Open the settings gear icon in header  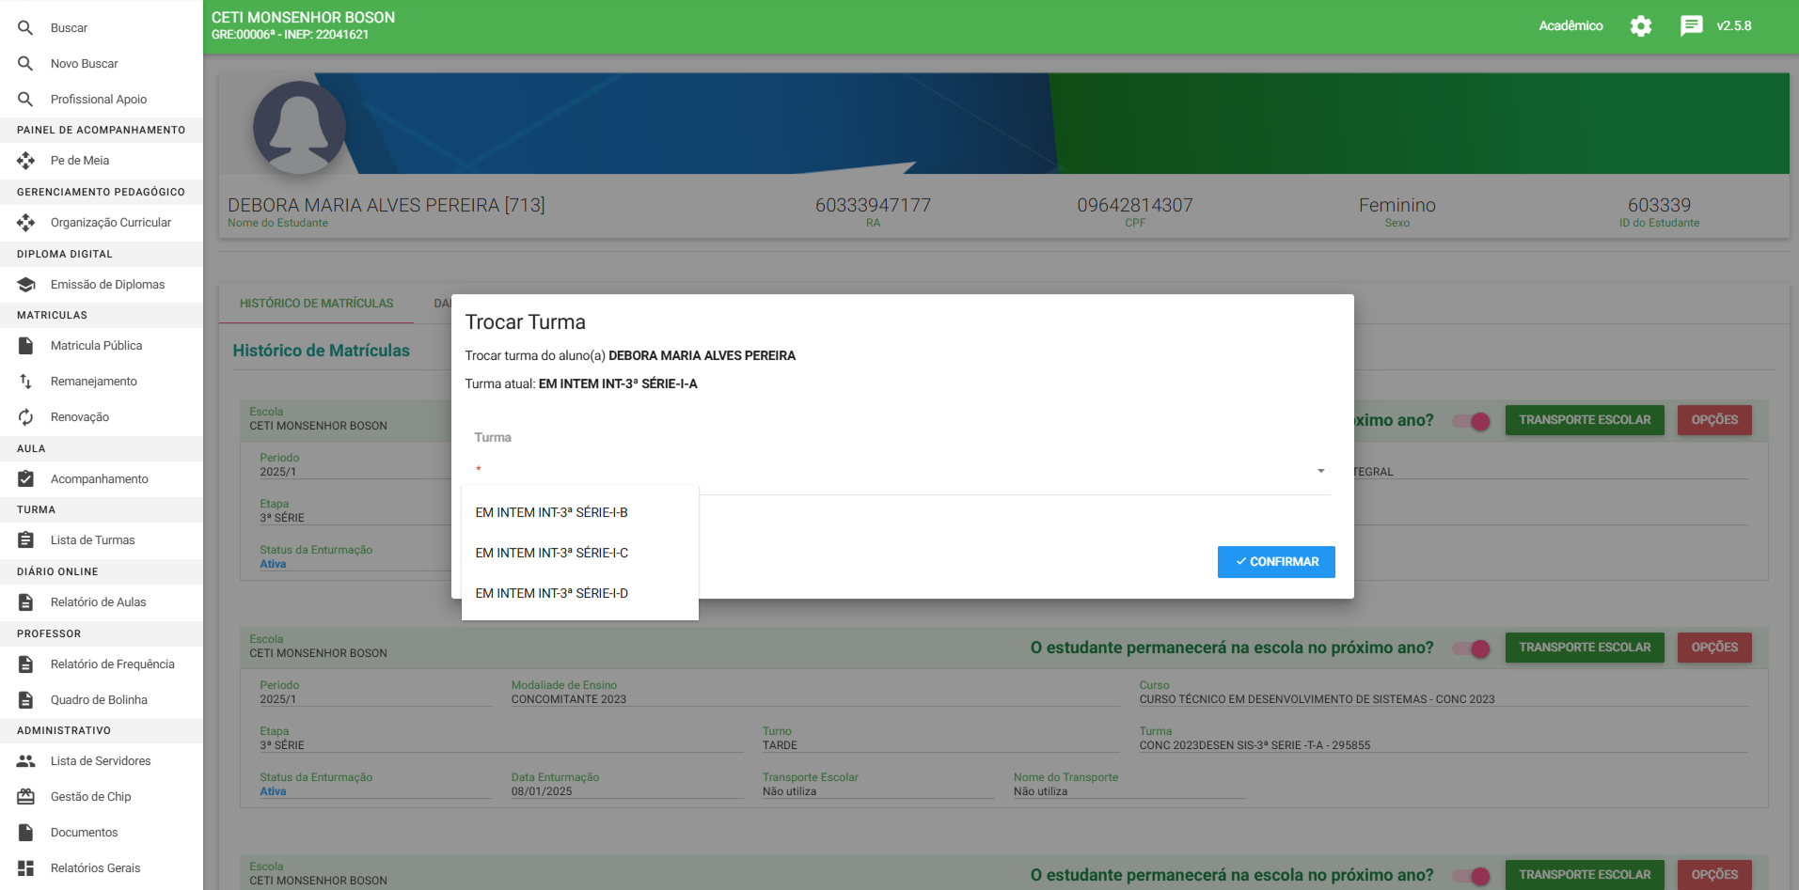[x=1640, y=26]
